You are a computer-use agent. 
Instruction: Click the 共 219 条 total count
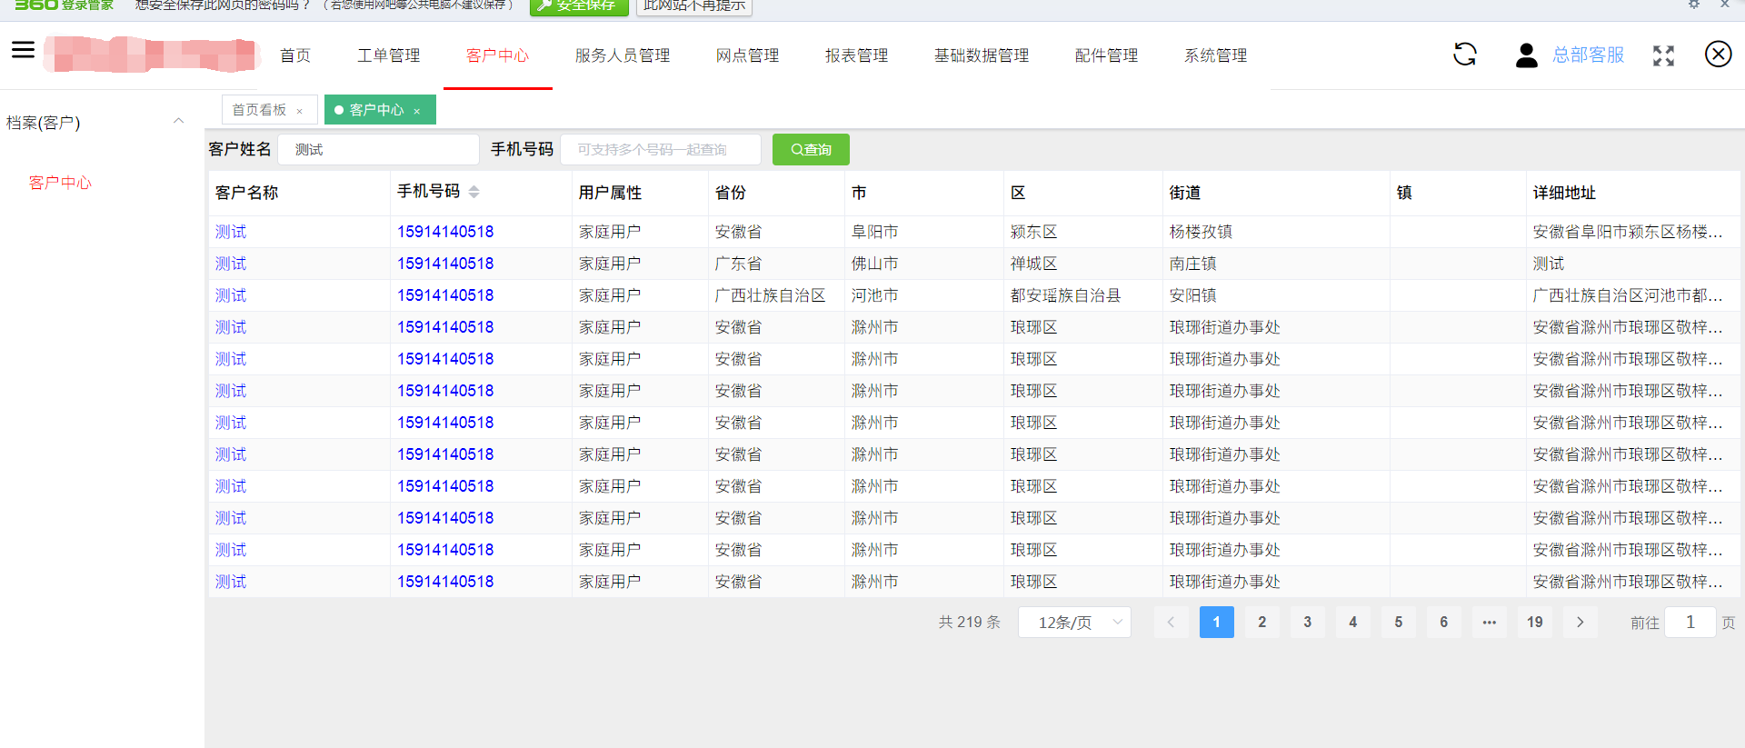pyautogui.click(x=969, y=622)
